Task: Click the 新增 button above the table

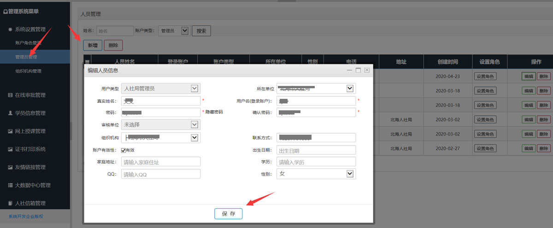Action: [93, 45]
